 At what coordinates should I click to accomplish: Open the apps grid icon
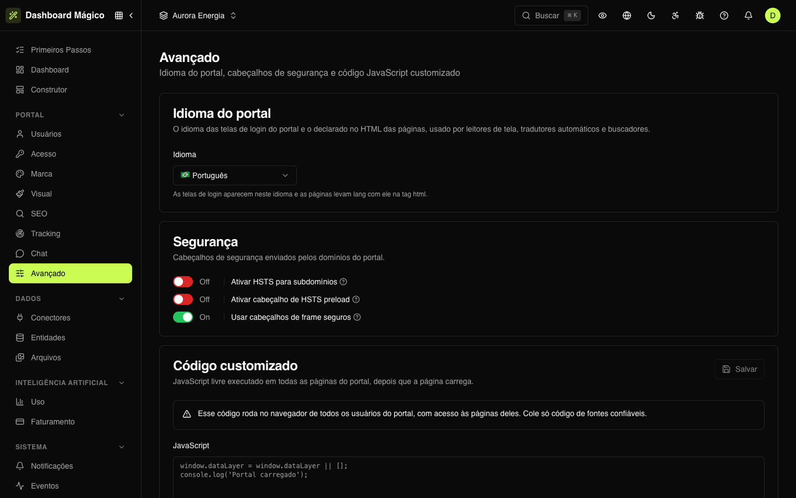pos(119,15)
